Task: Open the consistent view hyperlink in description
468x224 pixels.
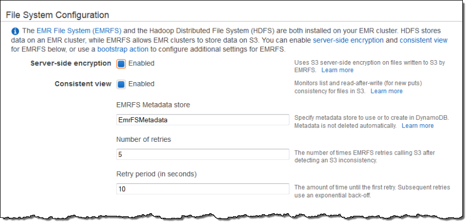Action: tap(423, 40)
